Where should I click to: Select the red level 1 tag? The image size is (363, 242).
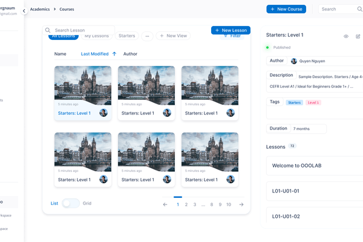pyautogui.click(x=313, y=103)
